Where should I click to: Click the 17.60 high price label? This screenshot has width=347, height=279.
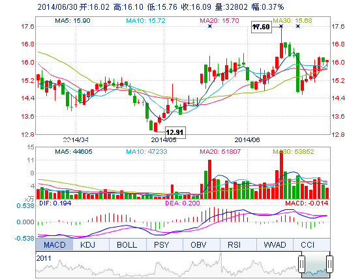pos(262,27)
